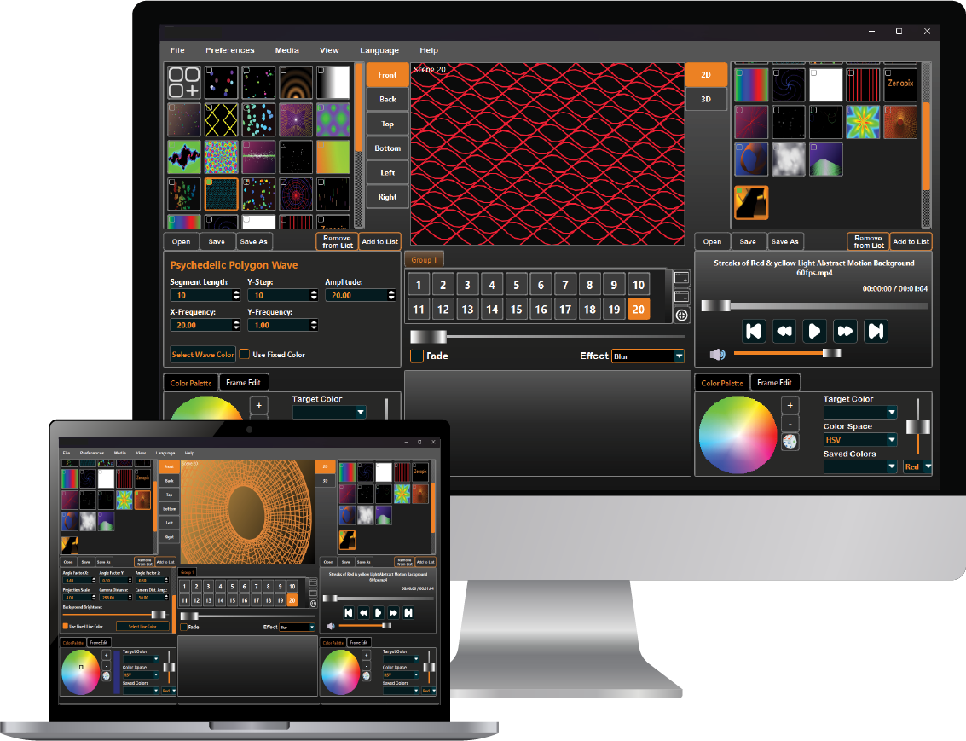966x741 pixels.
Task: Select the yellow diamond lattice effect thumbnail
Action: (221, 119)
